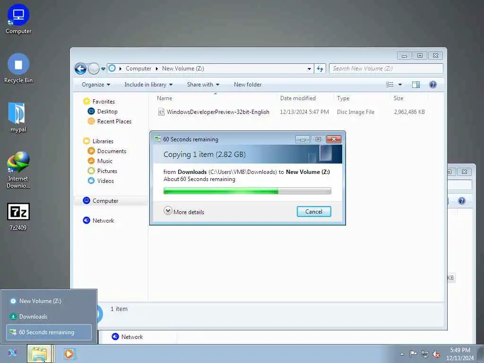Click the address bar refresh button
Viewport: 484px width, 363px height.
coord(320,69)
